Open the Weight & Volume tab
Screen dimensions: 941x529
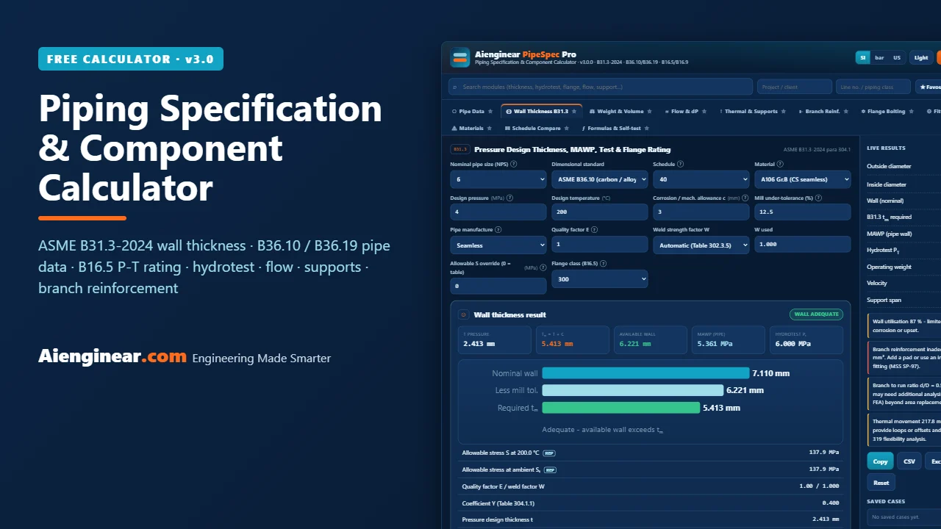click(622, 112)
